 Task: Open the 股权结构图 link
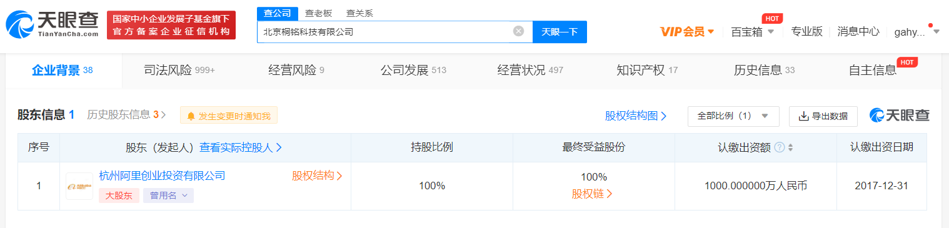pos(636,116)
